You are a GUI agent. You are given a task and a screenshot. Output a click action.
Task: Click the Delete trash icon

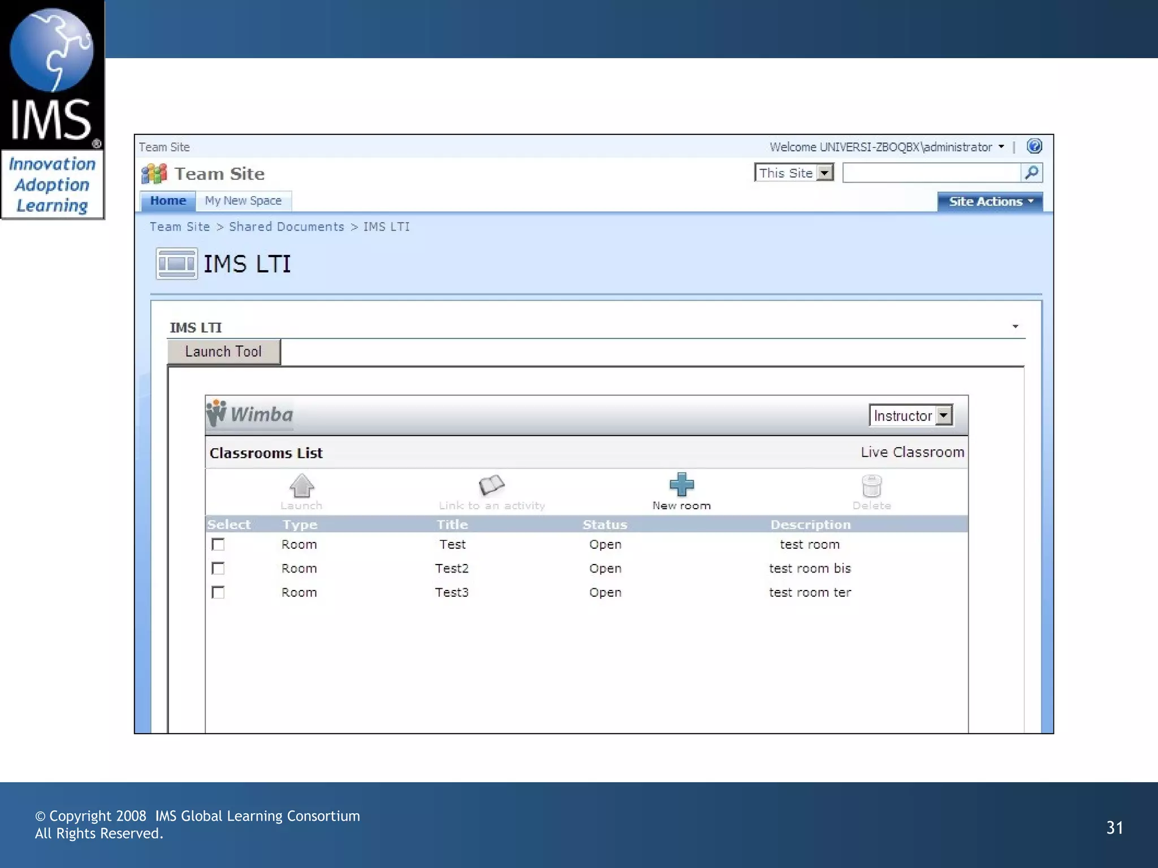click(871, 485)
